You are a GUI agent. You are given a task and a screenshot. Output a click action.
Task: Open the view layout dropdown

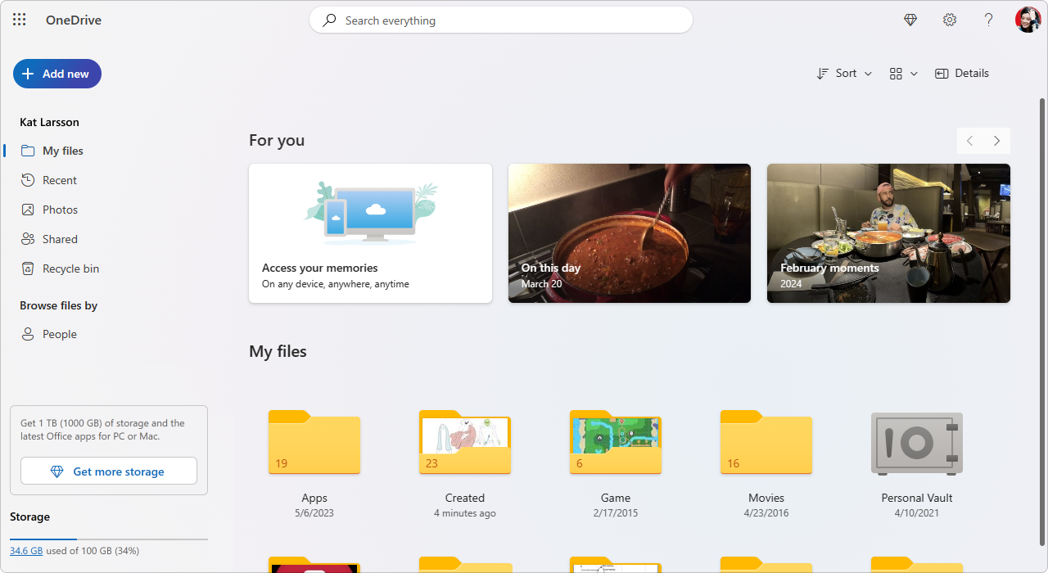coord(902,73)
